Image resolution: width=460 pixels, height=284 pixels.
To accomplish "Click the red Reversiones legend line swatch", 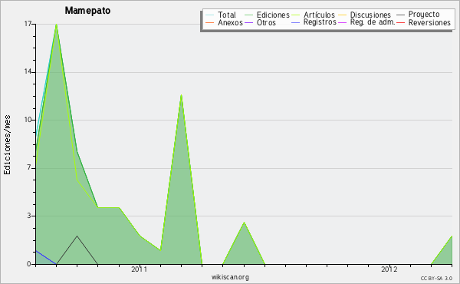I will (x=400, y=22).
